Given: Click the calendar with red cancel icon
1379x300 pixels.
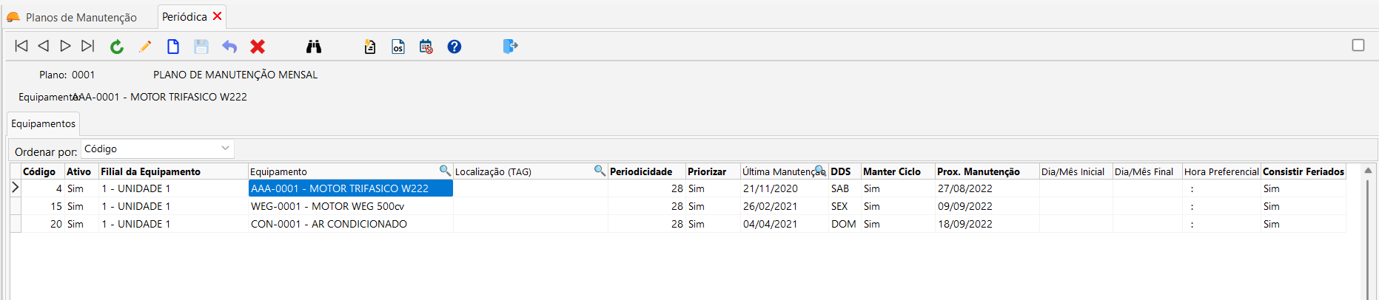Looking at the screenshot, I should [x=426, y=47].
